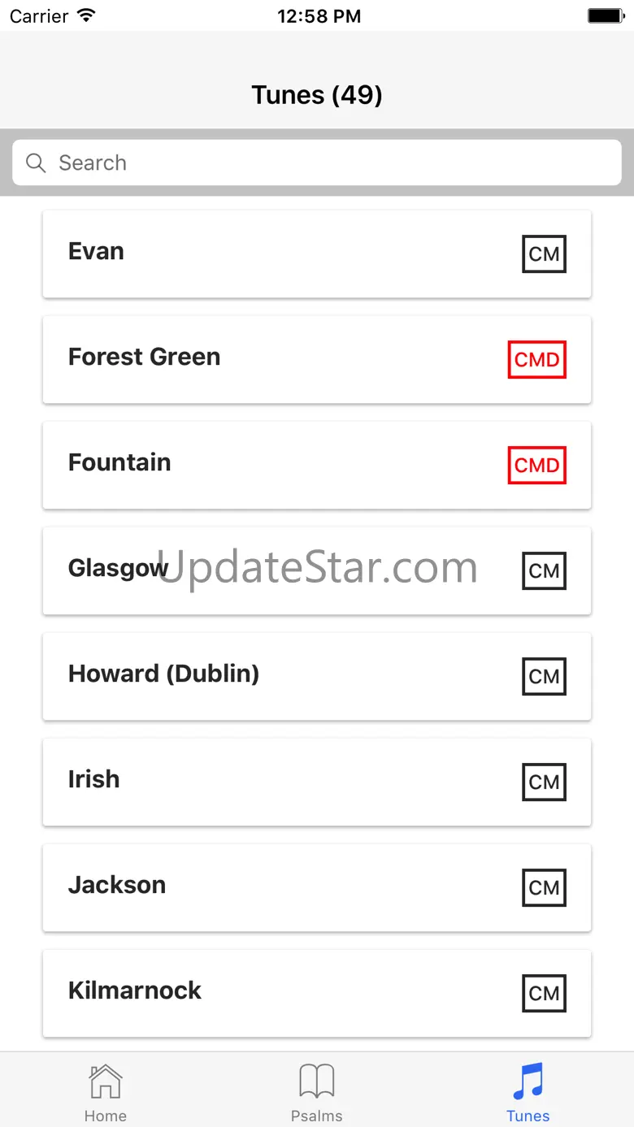Open the Psalms book icon
Viewport: 634px width, 1127px height.
coord(317,1082)
